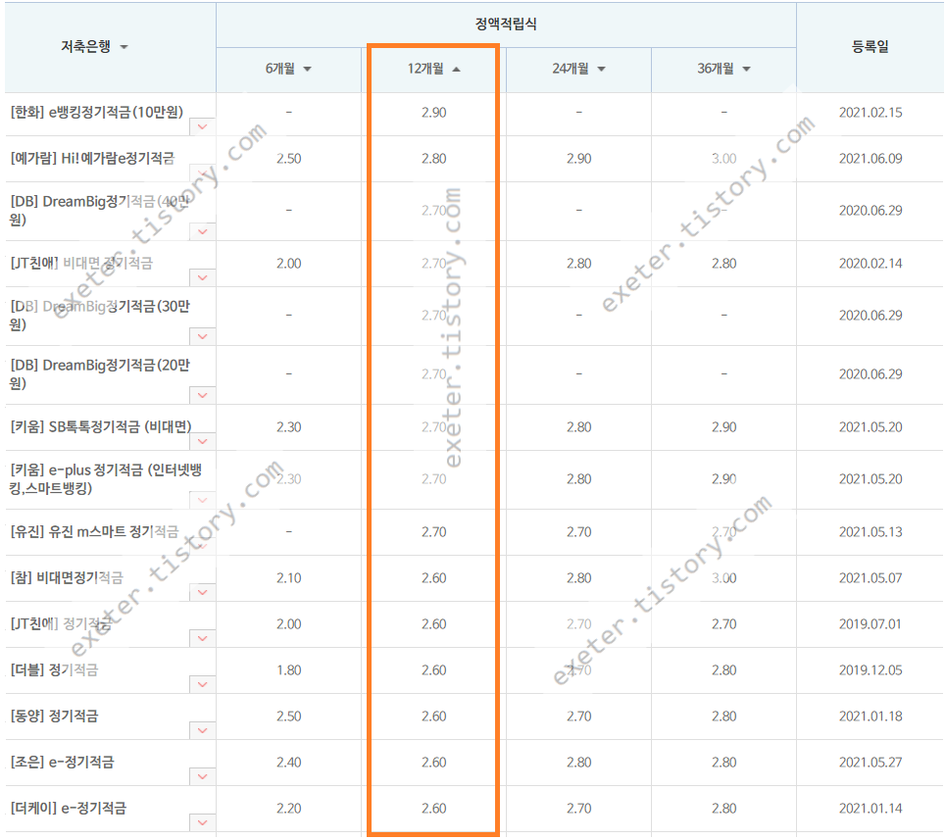Image resolution: width=946 pixels, height=840 pixels.
Task: Click 2.20 six-month rate in 더케이 row
Action: [x=289, y=809]
